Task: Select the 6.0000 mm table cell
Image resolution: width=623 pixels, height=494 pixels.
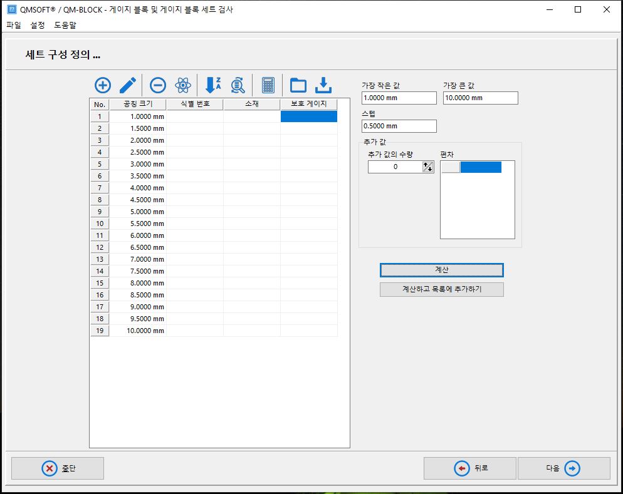Action: coord(138,235)
